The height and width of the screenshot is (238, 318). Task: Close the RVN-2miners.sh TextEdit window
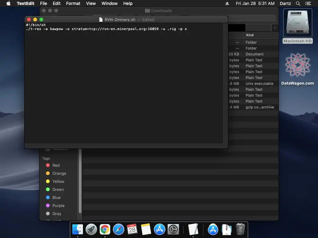click(x=29, y=20)
